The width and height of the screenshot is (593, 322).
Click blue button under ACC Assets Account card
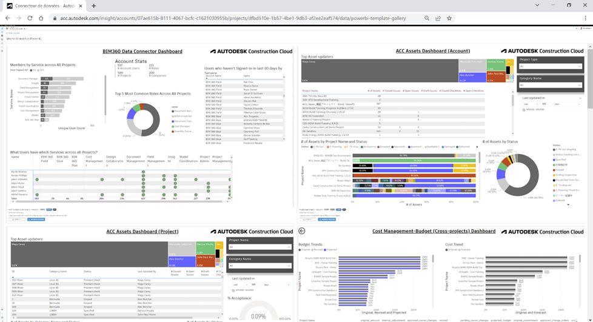tap(327, 220)
